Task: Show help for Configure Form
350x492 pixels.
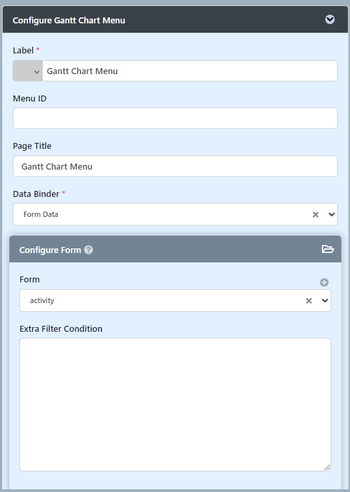Action: (89, 250)
